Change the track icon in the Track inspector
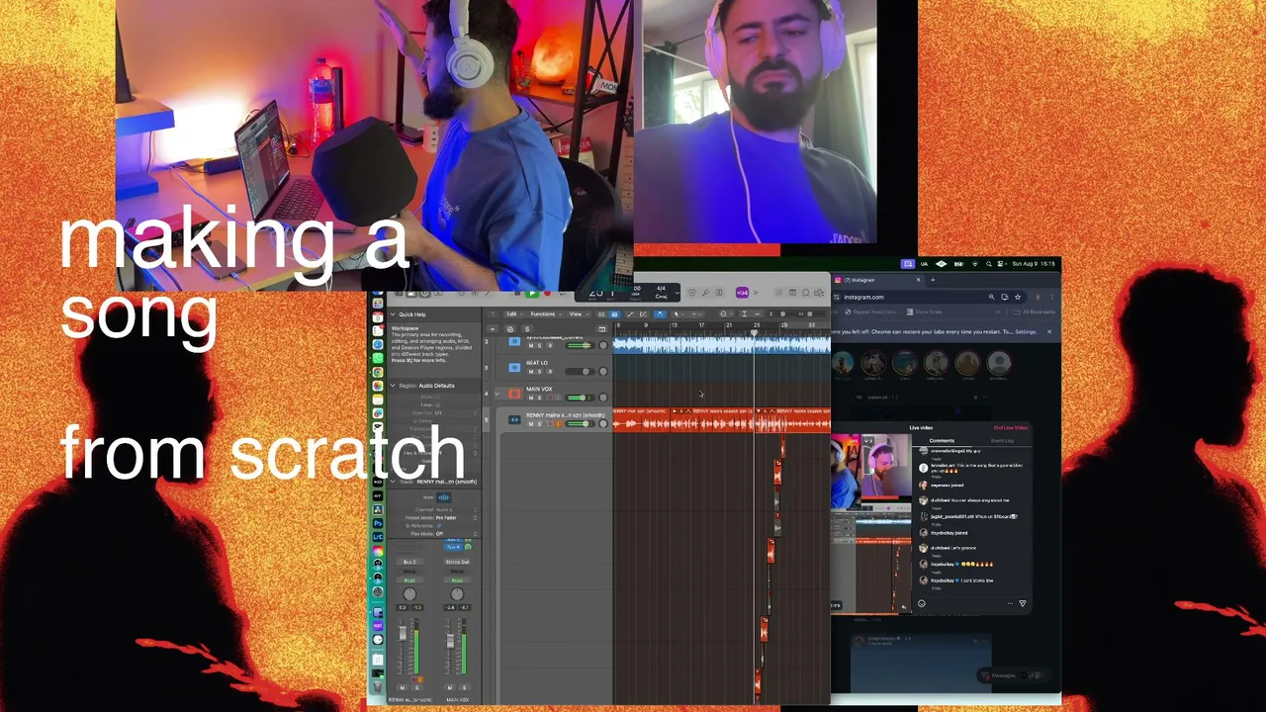This screenshot has height=712, width=1266. (x=444, y=497)
